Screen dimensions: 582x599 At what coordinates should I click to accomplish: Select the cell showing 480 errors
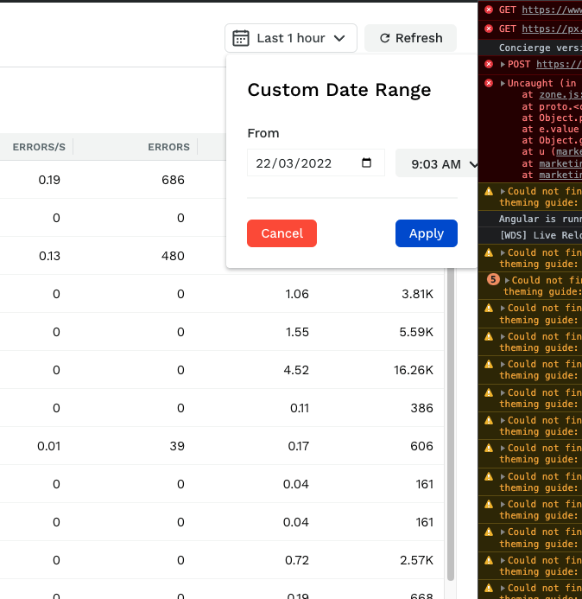click(x=173, y=256)
